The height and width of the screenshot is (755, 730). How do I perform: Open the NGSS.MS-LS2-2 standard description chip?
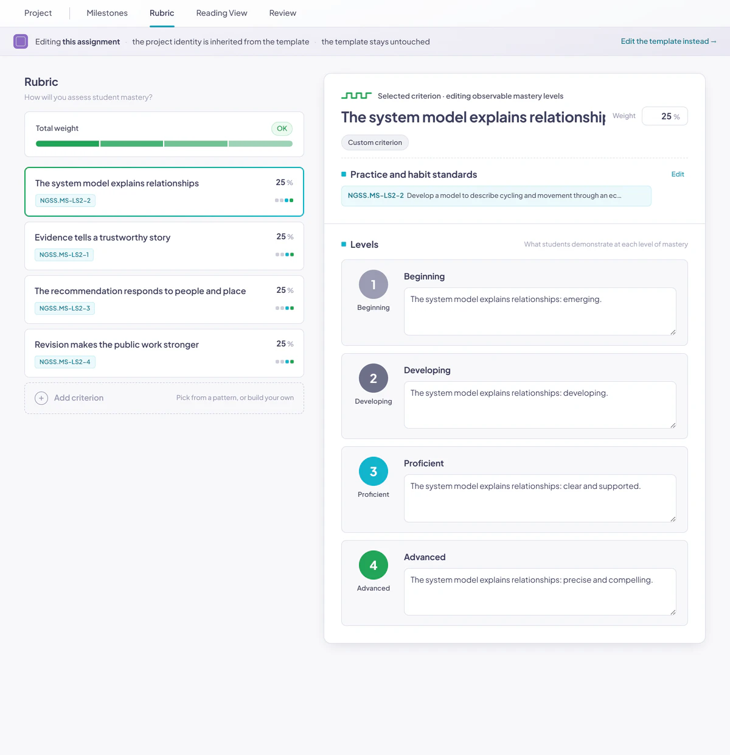tap(496, 196)
